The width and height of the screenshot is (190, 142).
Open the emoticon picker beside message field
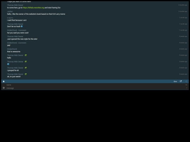tap(4, 88)
